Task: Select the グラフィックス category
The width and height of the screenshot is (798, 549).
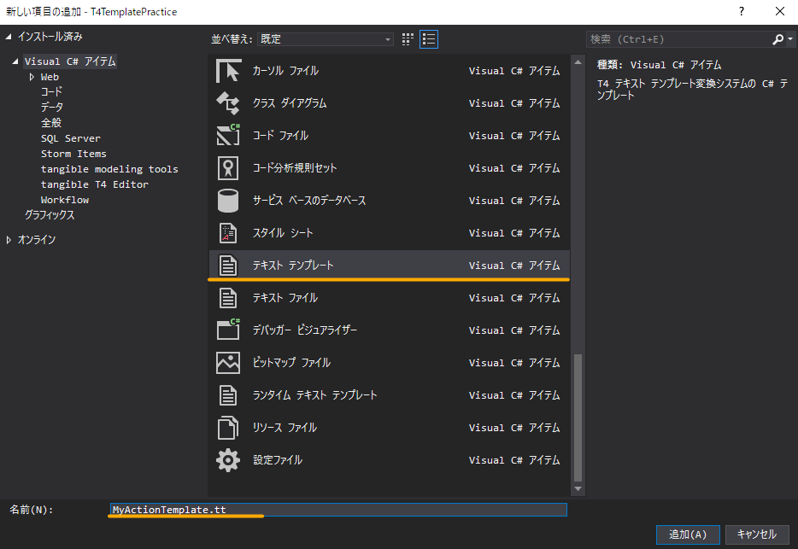Action: 50,215
